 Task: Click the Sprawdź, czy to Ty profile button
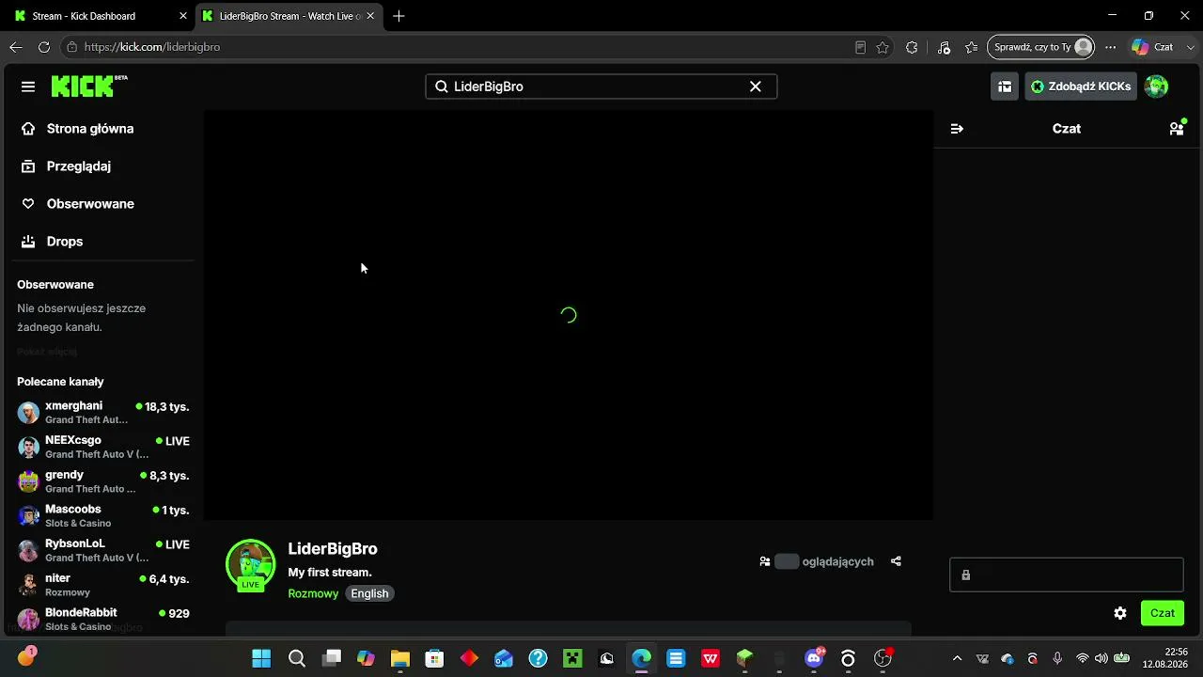1040,47
